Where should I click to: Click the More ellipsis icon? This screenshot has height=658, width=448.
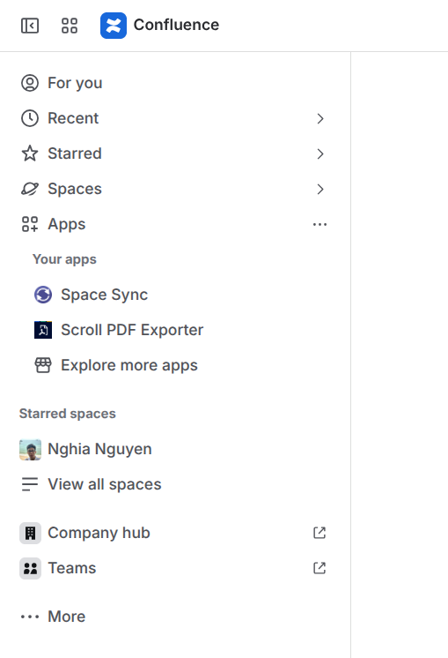30,617
